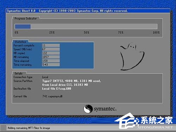This screenshot has width=176, height=132.
Task: Click the 50% progress marker label
Action: click(87, 32)
